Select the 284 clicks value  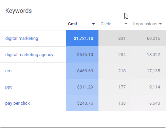click(x=122, y=55)
